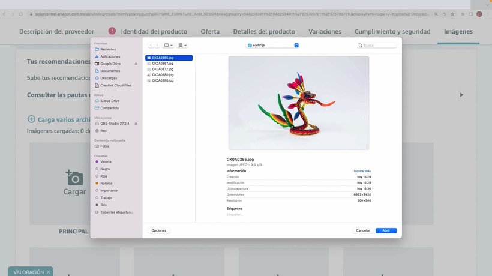
Task: Bookmark page with the star icon
Action: pyautogui.click(x=452, y=14)
